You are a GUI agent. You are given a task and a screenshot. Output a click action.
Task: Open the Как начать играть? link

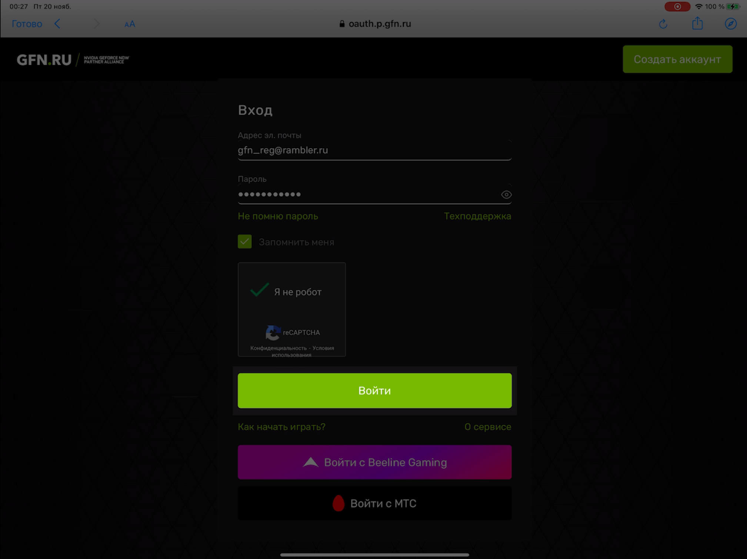click(x=281, y=427)
